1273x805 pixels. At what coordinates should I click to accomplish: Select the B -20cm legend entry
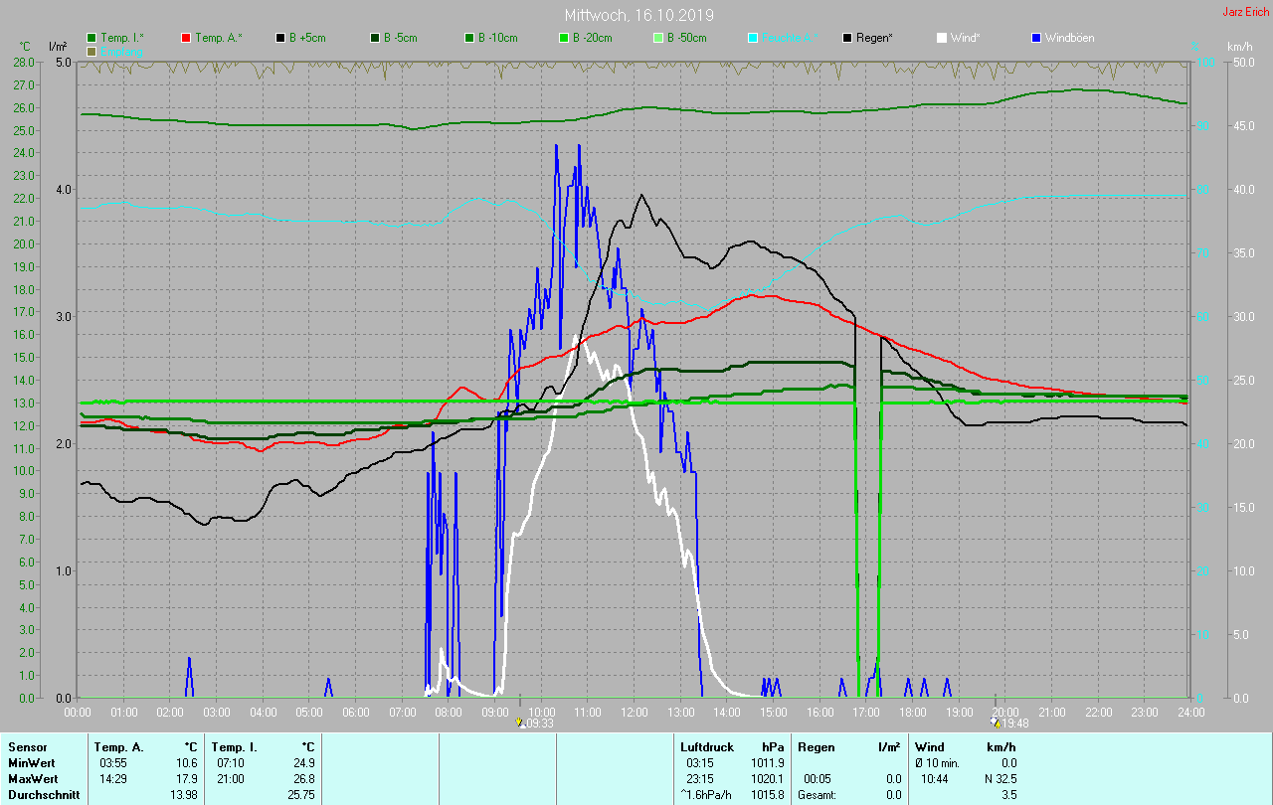click(592, 38)
